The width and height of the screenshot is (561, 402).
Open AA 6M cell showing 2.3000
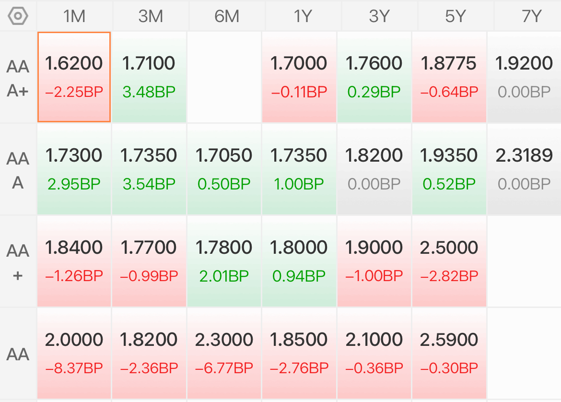tap(224, 354)
